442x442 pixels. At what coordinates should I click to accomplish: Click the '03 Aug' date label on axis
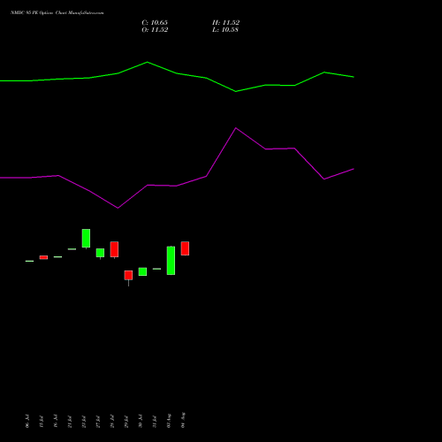(x=169, y=421)
